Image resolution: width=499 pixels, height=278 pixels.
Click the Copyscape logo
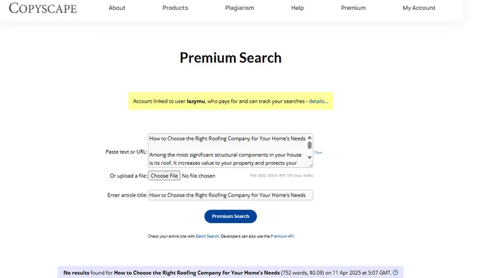coord(43,8)
